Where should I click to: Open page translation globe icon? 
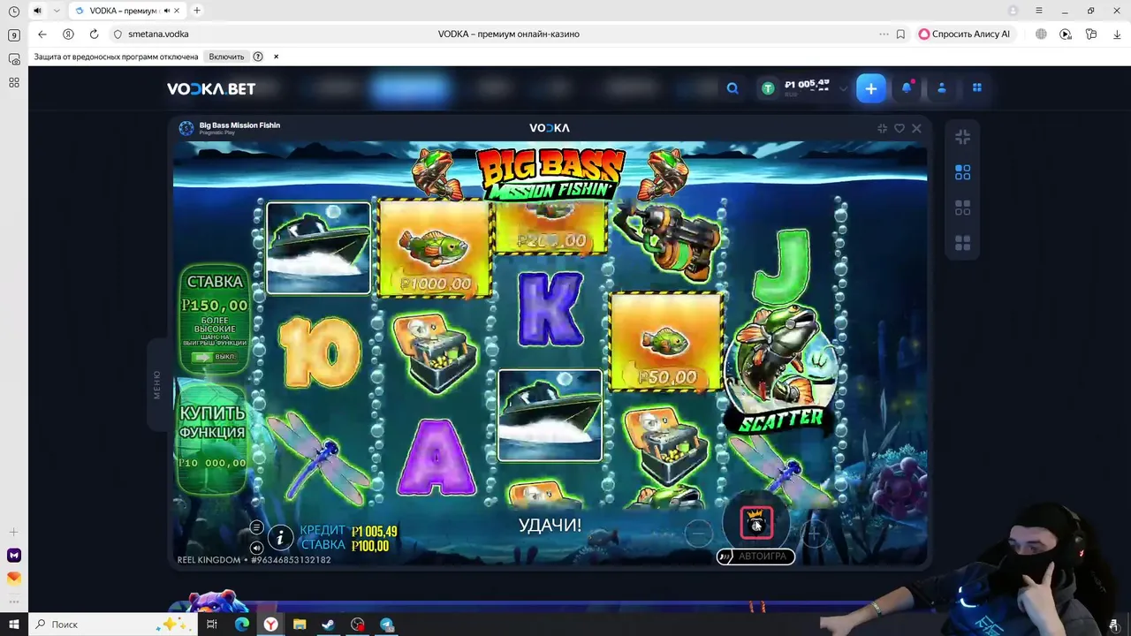click(x=1041, y=34)
